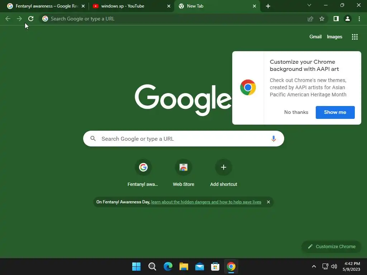The image size is (367, 275).
Task: Reload the current page
Action: click(x=31, y=19)
